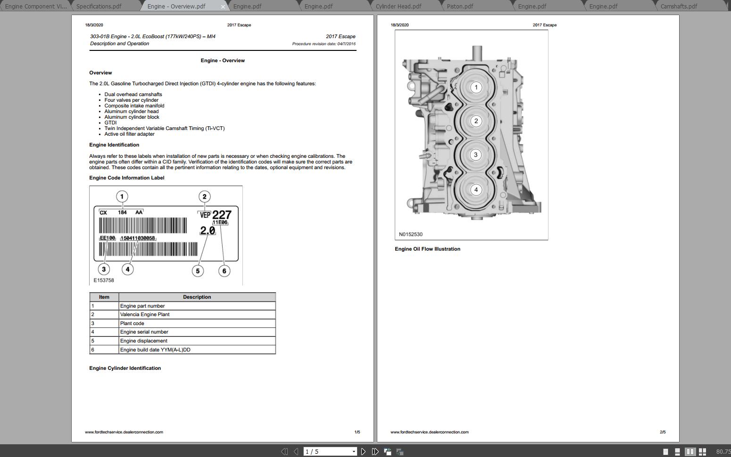This screenshot has width=731, height=457.
Task: Advance to the next page
Action: coord(363,451)
